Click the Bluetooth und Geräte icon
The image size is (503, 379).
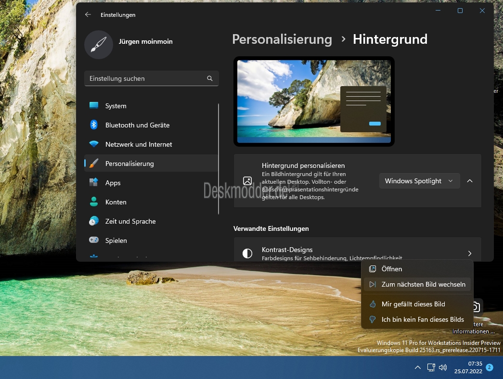(94, 125)
